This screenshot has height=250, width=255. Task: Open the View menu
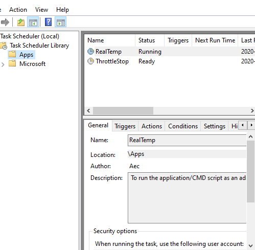coord(41,10)
